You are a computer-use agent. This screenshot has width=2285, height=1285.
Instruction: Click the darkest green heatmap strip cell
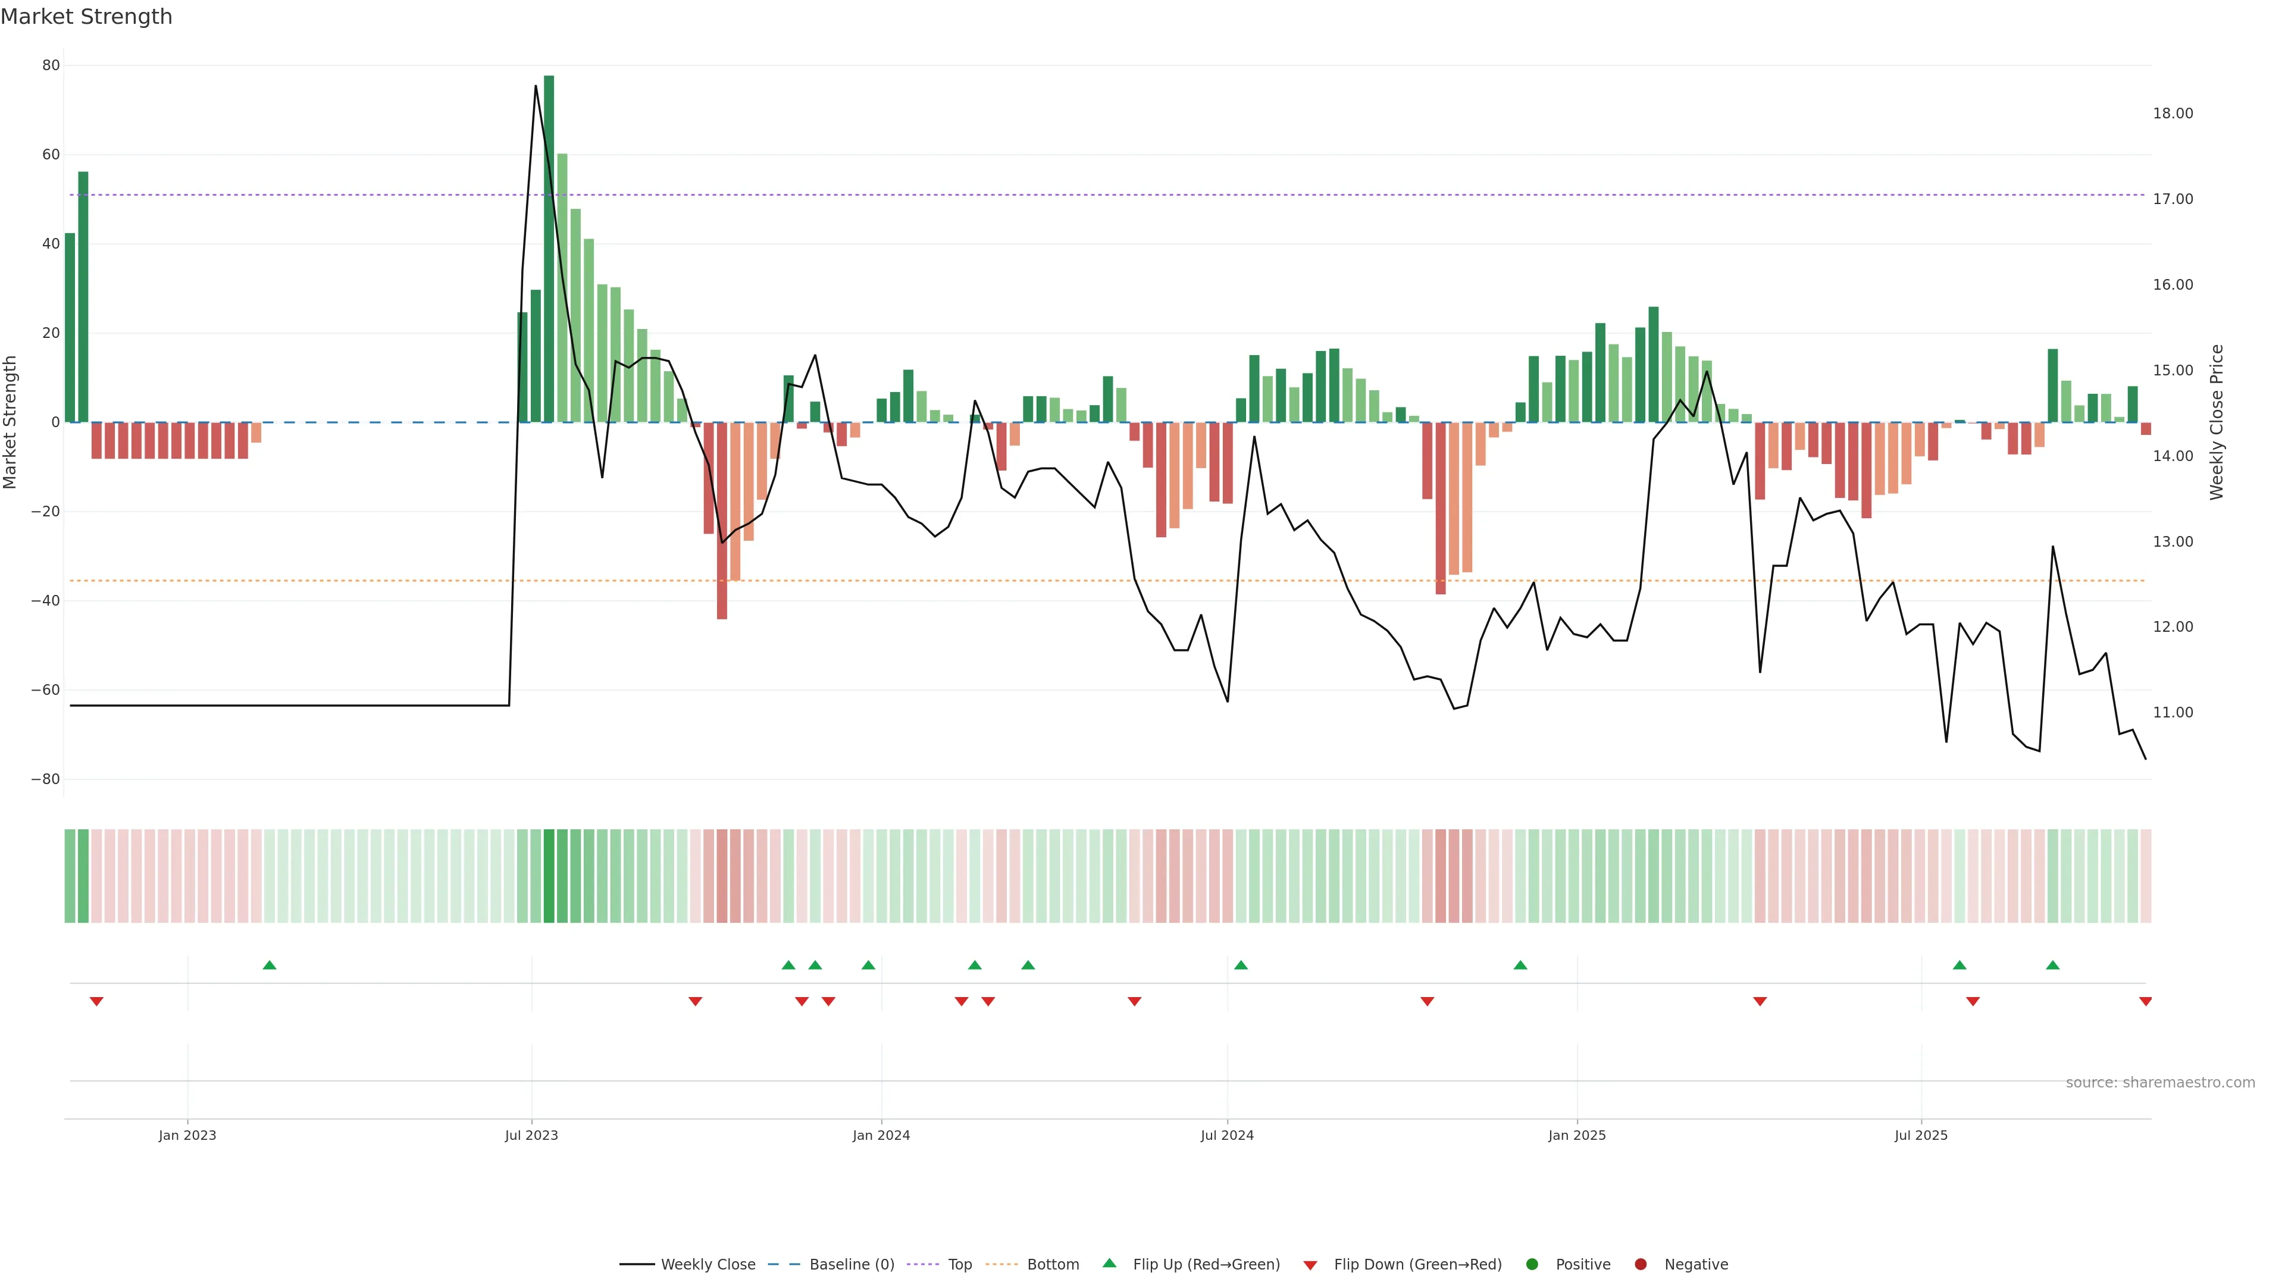pyautogui.click(x=549, y=876)
